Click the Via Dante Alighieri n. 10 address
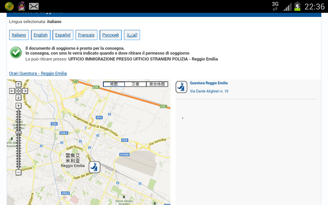The width and height of the screenshot is (328, 205). pyautogui.click(x=209, y=91)
